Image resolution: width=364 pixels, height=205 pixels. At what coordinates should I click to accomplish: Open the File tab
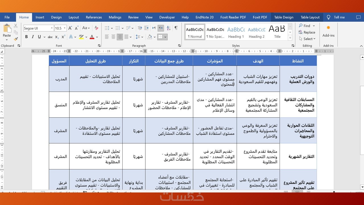[7, 17]
